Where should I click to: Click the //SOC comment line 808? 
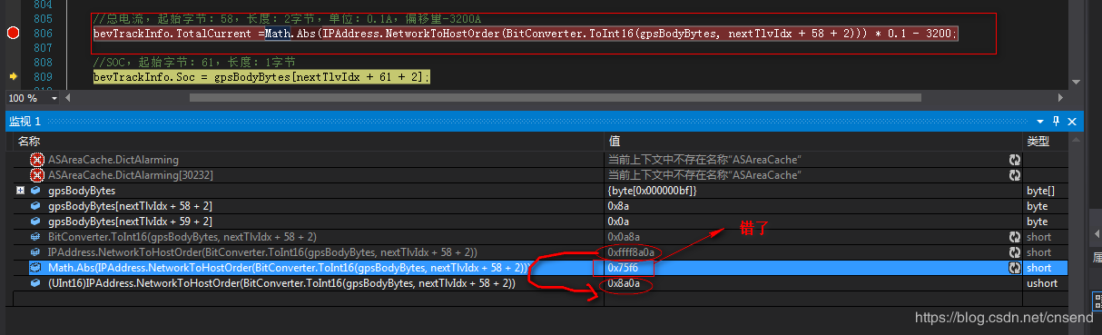point(194,63)
